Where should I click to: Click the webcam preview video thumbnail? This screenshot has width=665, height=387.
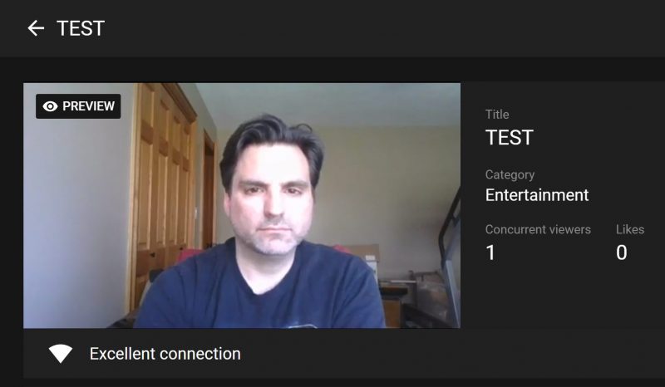(x=242, y=206)
